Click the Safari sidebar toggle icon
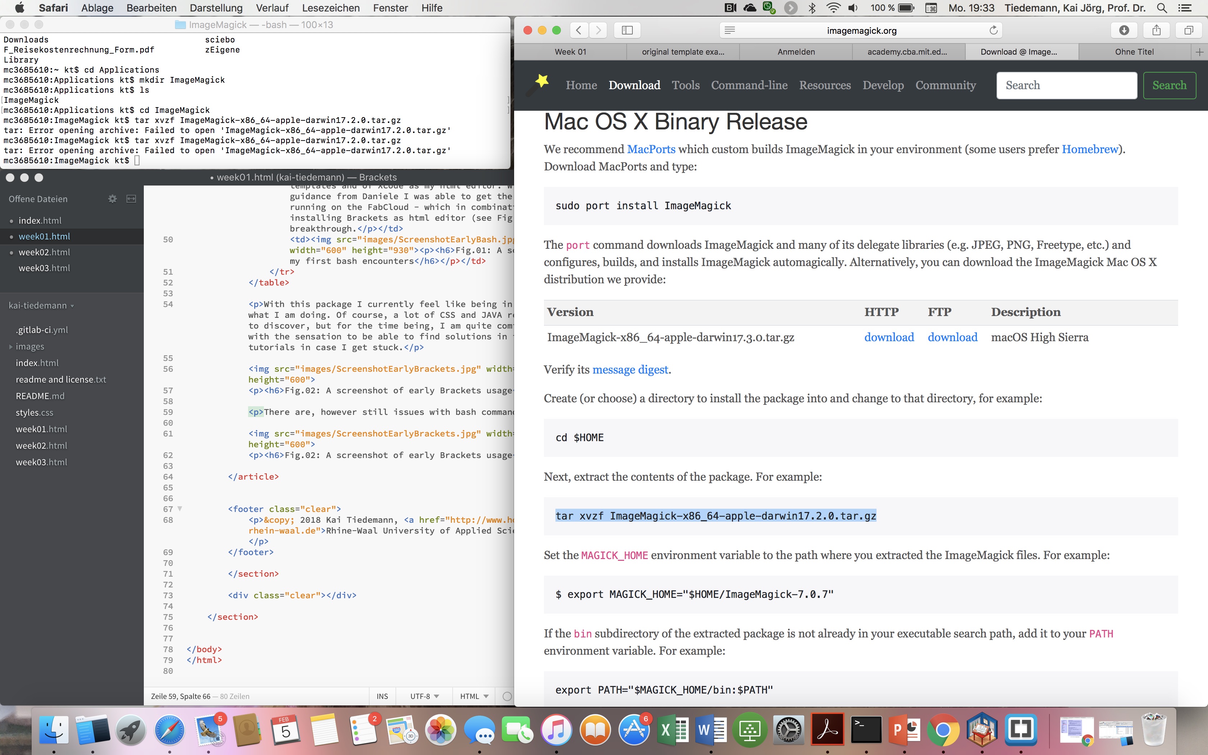 pos(627,31)
